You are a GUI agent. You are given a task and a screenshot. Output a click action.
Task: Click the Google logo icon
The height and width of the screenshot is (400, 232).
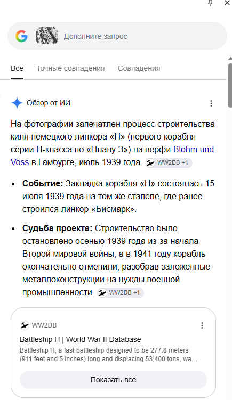[x=21, y=36]
